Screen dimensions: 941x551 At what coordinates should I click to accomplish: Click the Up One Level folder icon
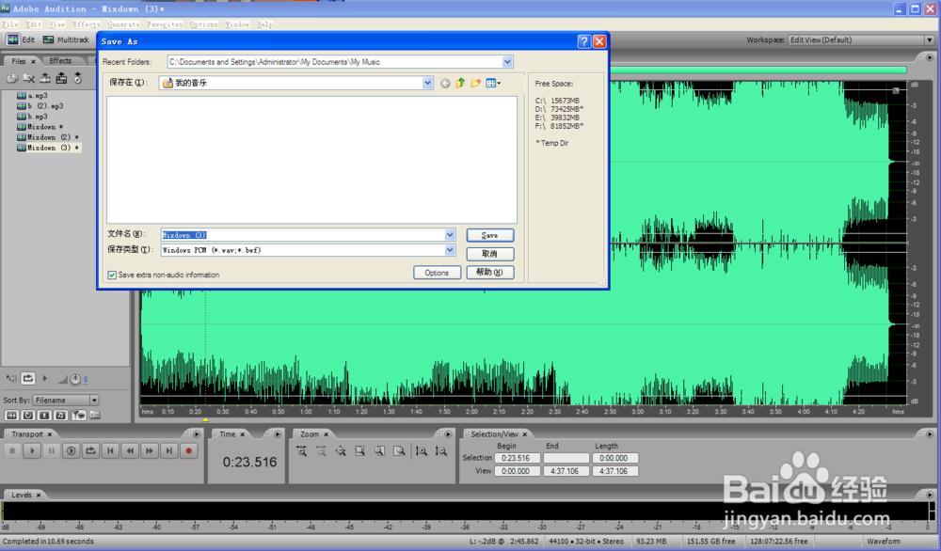460,84
